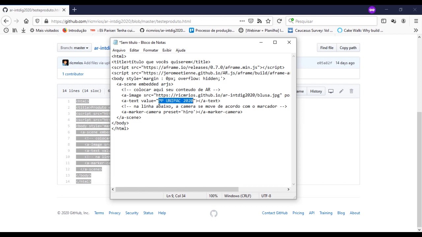Open history clock icon in bookmarks bar
This screenshot has width=422, height=237.
tap(6, 30)
